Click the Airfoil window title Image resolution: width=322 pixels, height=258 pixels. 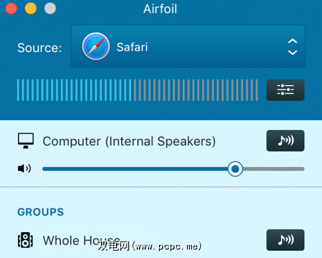coord(162,8)
